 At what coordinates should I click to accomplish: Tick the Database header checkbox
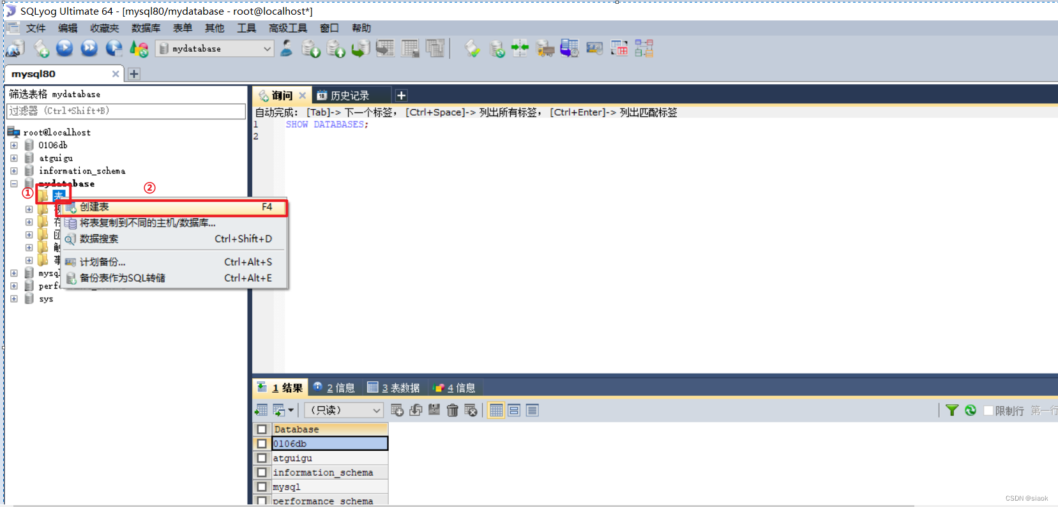click(262, 429)
